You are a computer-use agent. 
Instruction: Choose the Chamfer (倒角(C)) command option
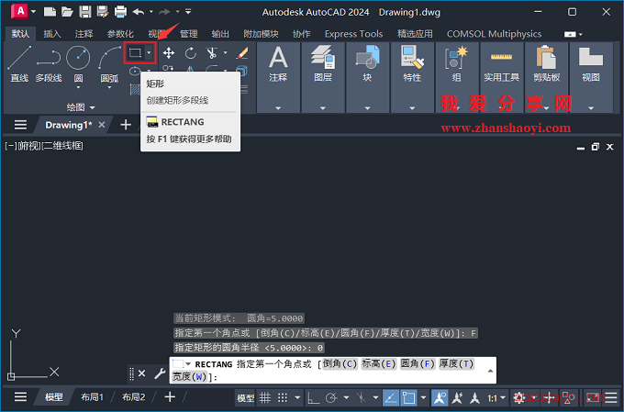click(x=340, y=363)
